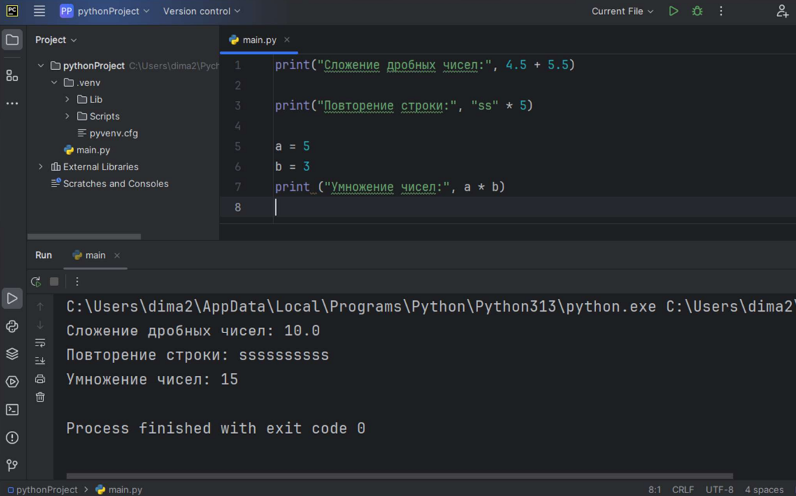Click the print console output icon
The width and height of the screenshot is (796, 496).
(40, 379)
